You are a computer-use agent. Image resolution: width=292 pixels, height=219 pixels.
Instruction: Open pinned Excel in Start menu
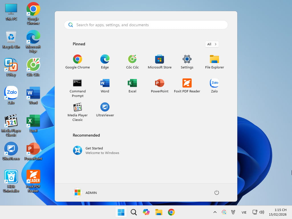point(132,86)
